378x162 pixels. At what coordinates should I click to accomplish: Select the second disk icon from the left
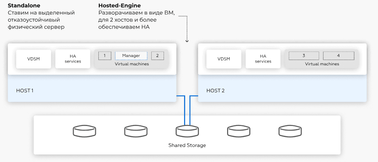[x=136, y=131]
